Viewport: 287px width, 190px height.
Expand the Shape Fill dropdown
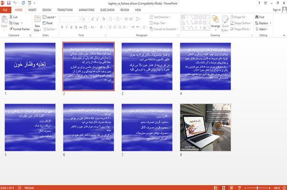point(239,17)
